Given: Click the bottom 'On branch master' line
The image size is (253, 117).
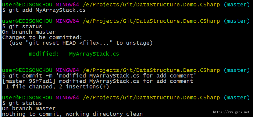Looking at the screenshot, I should (x=29, y=108).
